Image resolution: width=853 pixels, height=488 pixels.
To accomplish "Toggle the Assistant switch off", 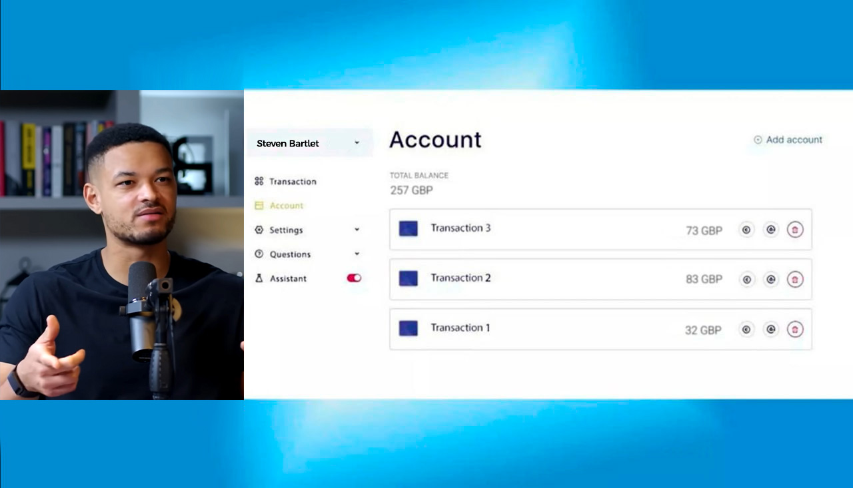I will click(x=354, y=278).
